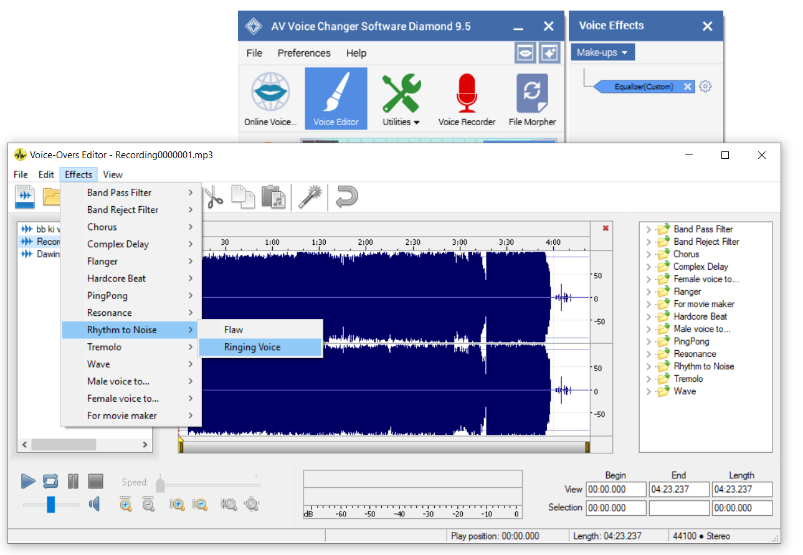
Task: Expand Complex Delay folder in effects tree
Action: click(x=649, y=267)
